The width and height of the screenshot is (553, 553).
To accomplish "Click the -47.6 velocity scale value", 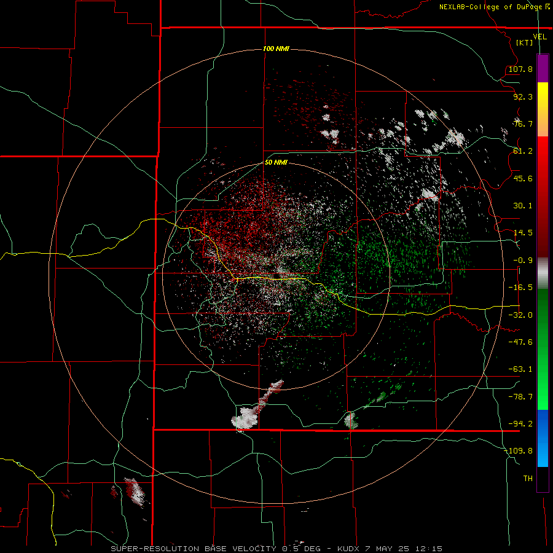I will click(x=520, y=342).
